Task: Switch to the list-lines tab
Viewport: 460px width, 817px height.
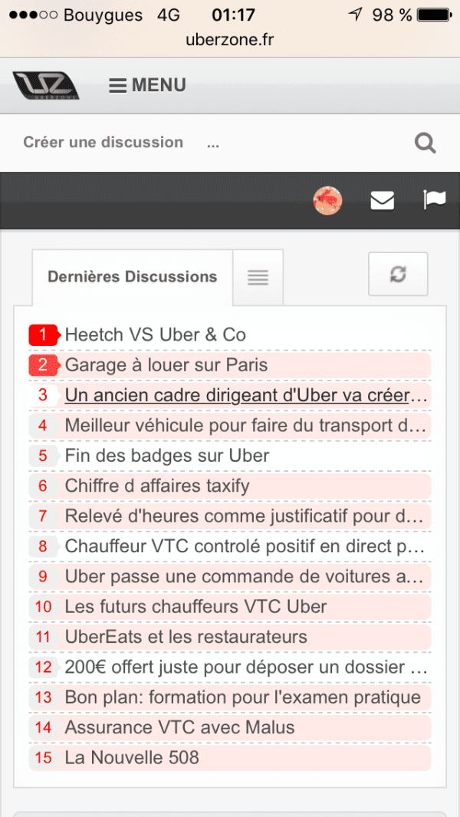Action: tap(258, 277)
